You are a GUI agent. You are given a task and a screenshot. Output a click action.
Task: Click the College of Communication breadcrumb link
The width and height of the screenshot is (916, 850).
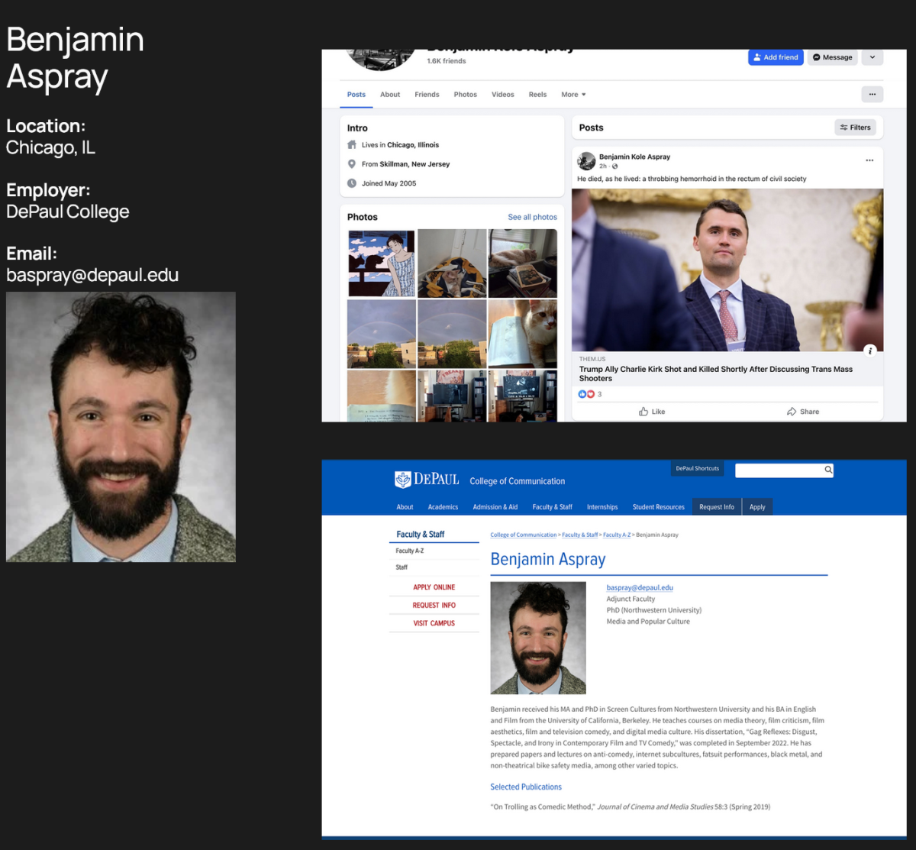(524, 535)
